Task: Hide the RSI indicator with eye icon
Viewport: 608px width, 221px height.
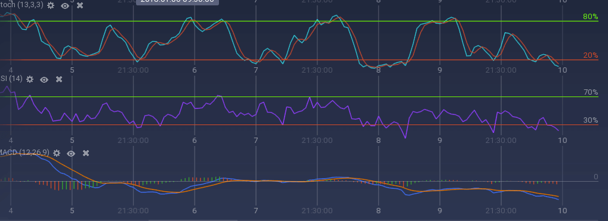Action: (x=44, y=80)
